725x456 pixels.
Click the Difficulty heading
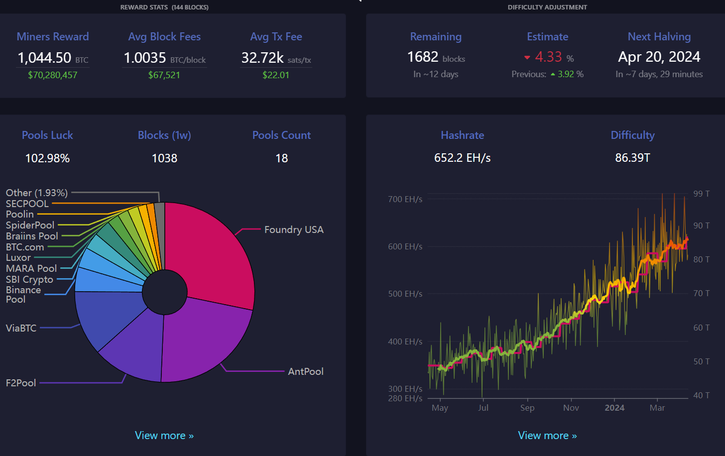(x=632, y=135)
